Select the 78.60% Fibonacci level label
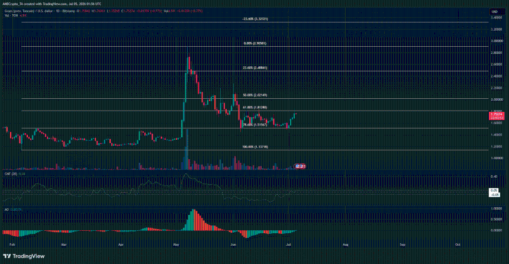509x264 pixels. pyautogui.click(x=255, y=125)
